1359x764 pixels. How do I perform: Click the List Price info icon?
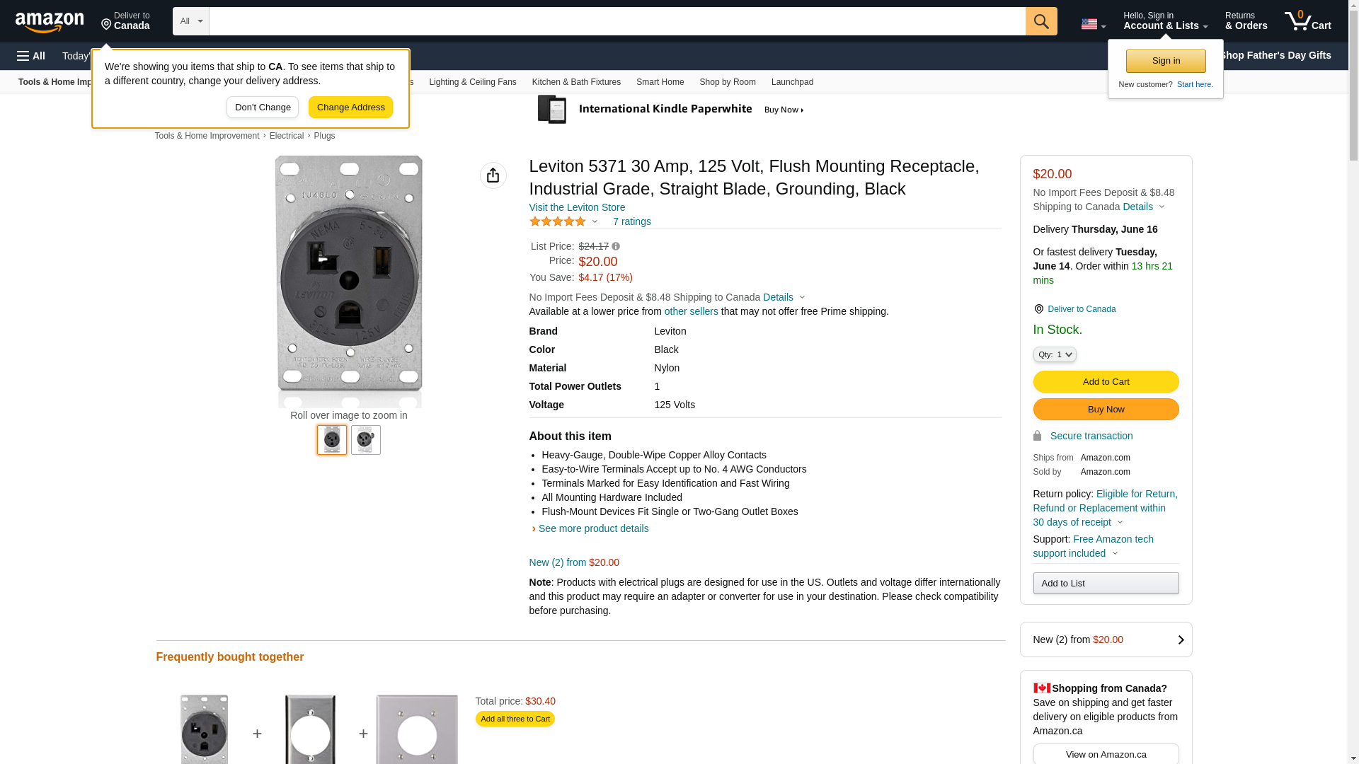(x=616, y=246)
